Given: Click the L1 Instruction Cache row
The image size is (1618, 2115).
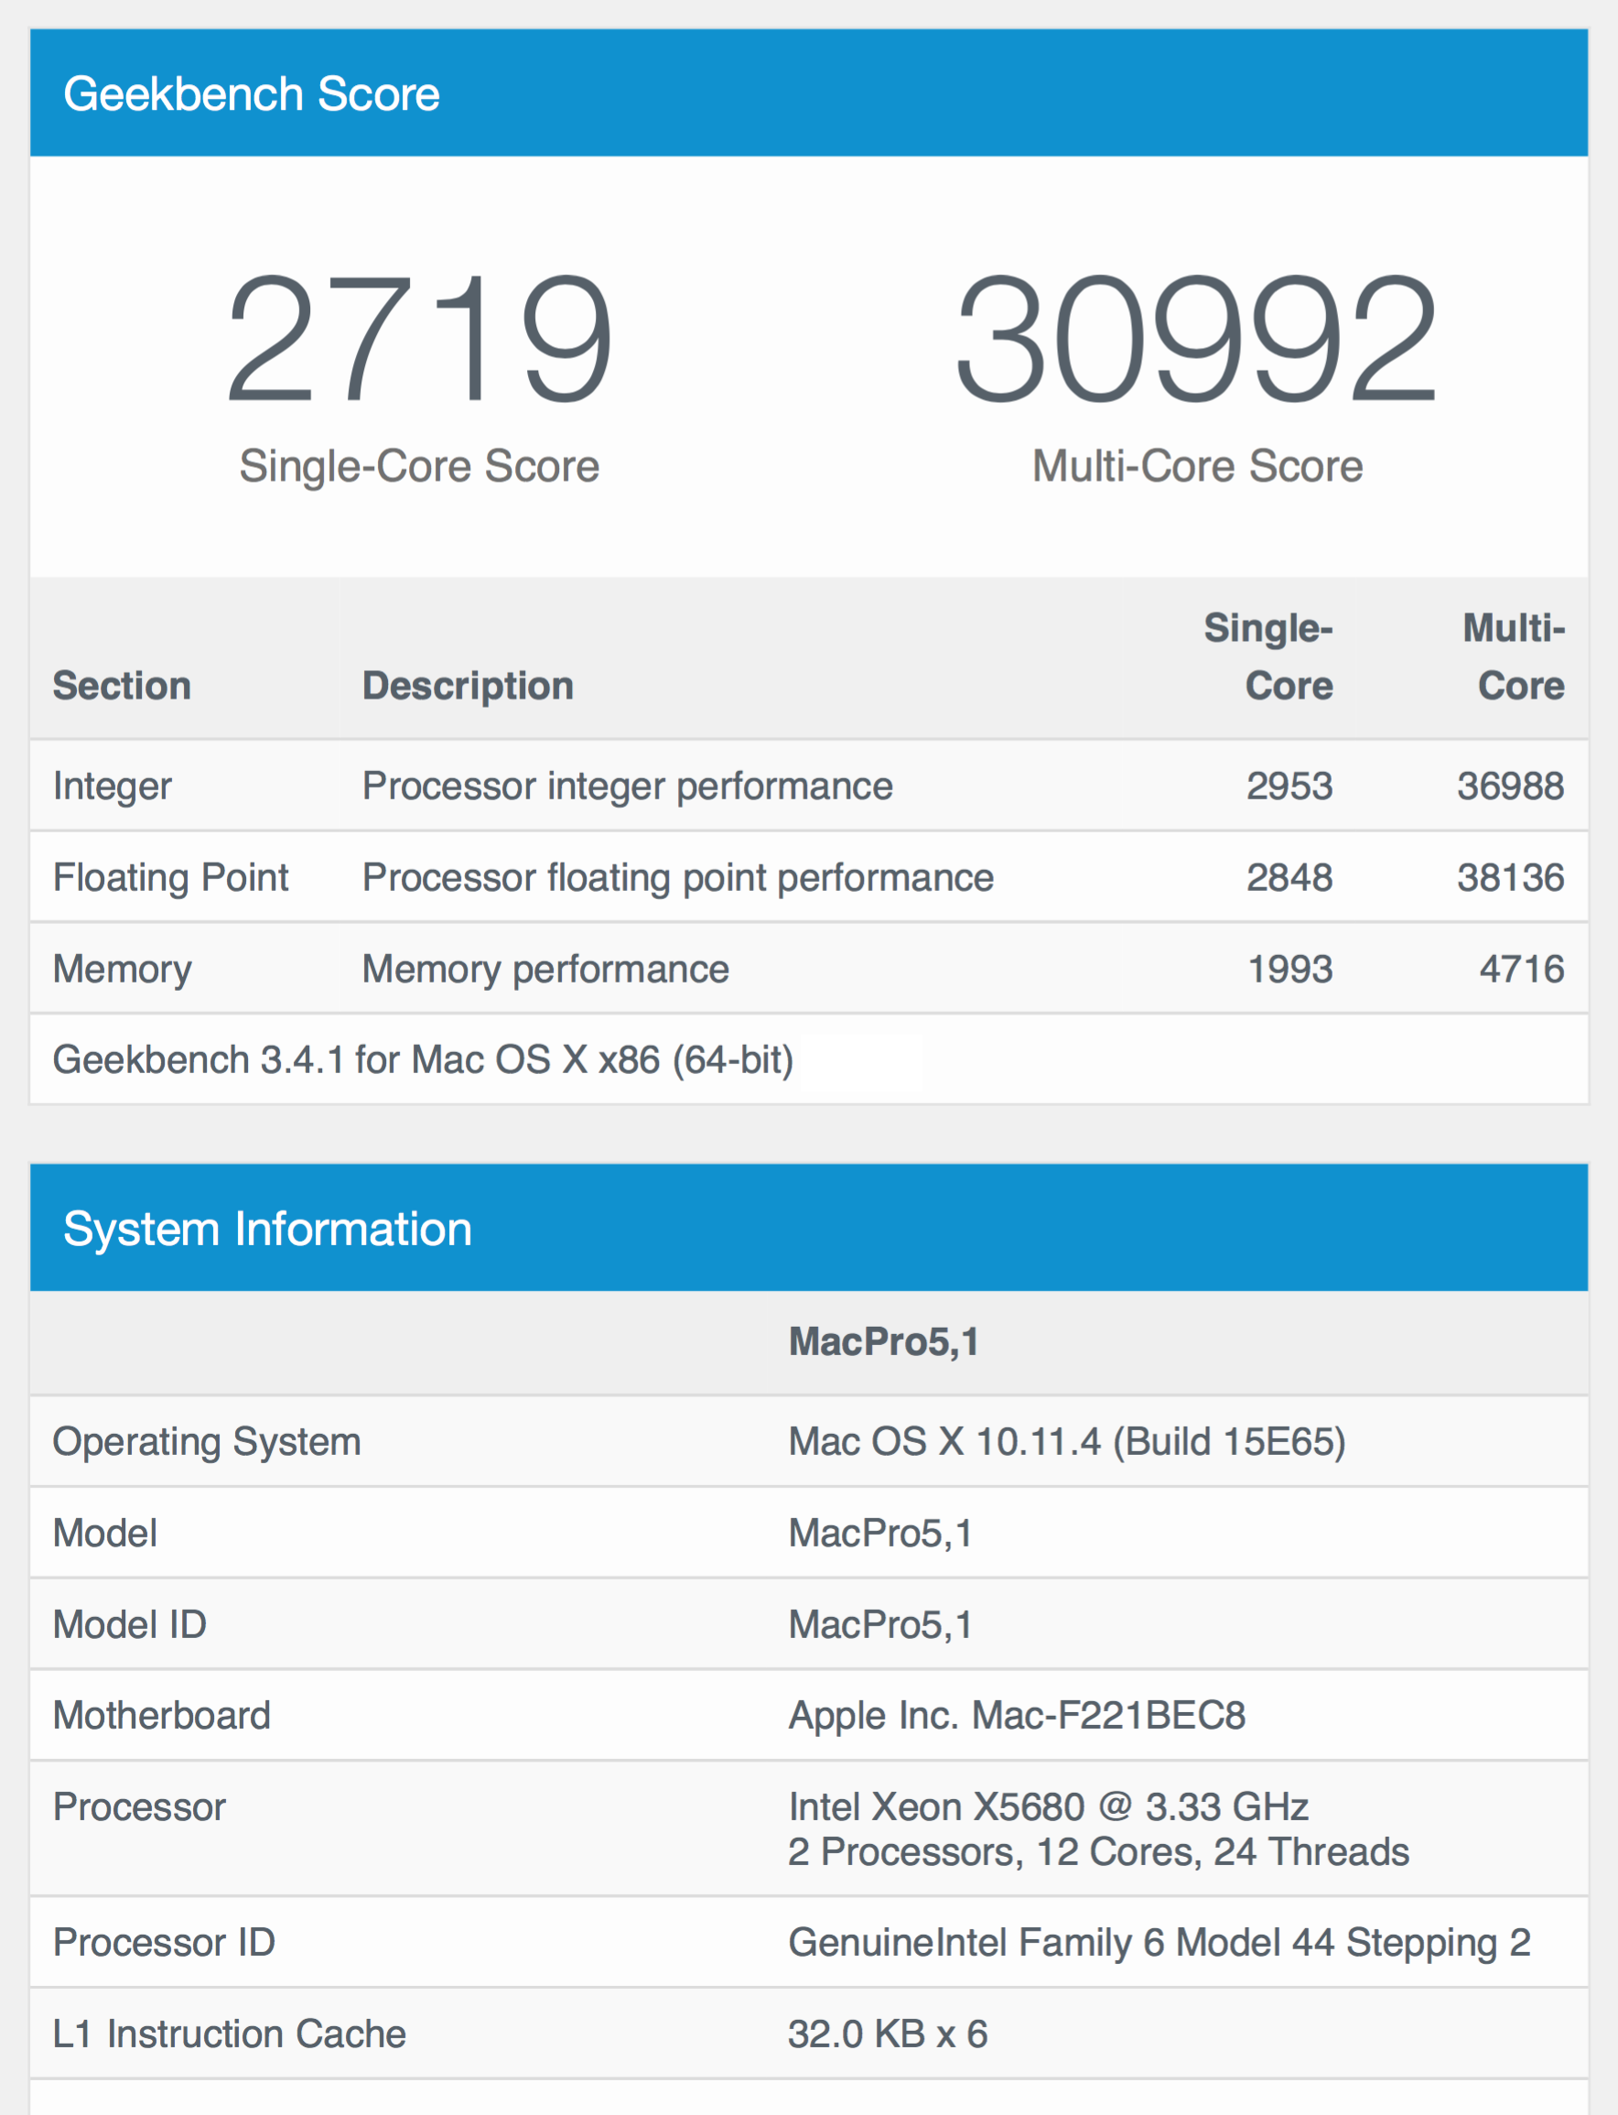Looking at the screenshot, I should tap(809, 2034).
